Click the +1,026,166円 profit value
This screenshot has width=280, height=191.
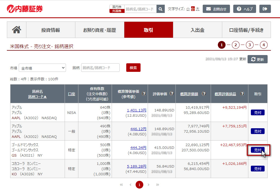(234, 163)
